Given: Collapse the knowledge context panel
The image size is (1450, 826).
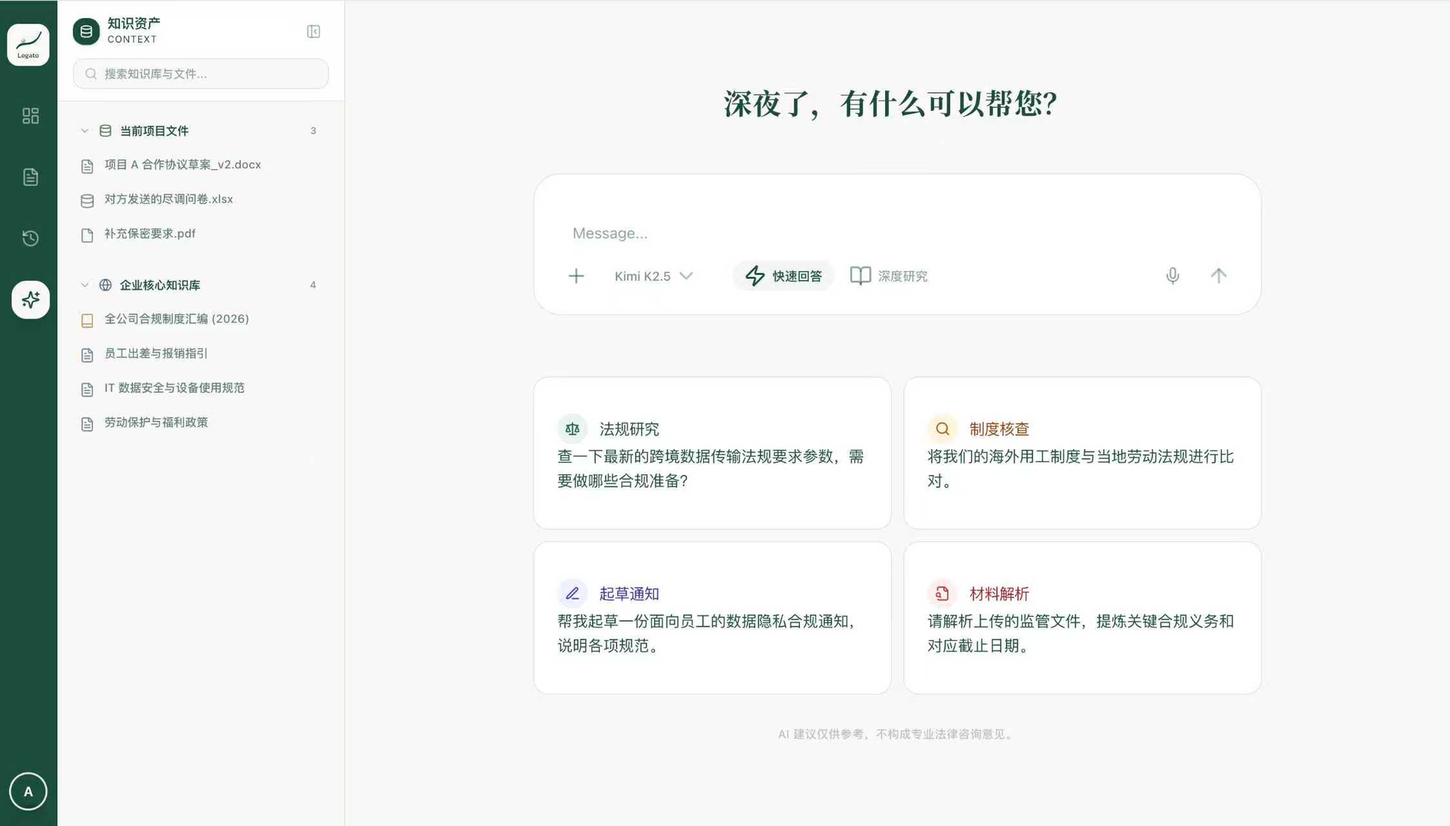Looking at the screenshot, I should click(313, 32).
